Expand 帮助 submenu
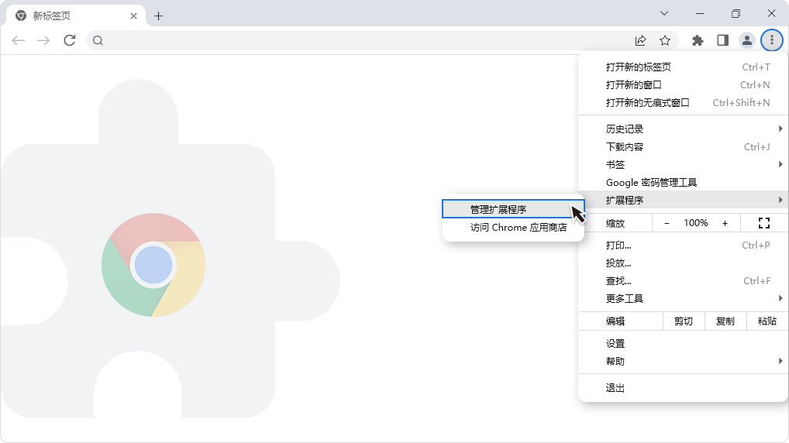 683,362
